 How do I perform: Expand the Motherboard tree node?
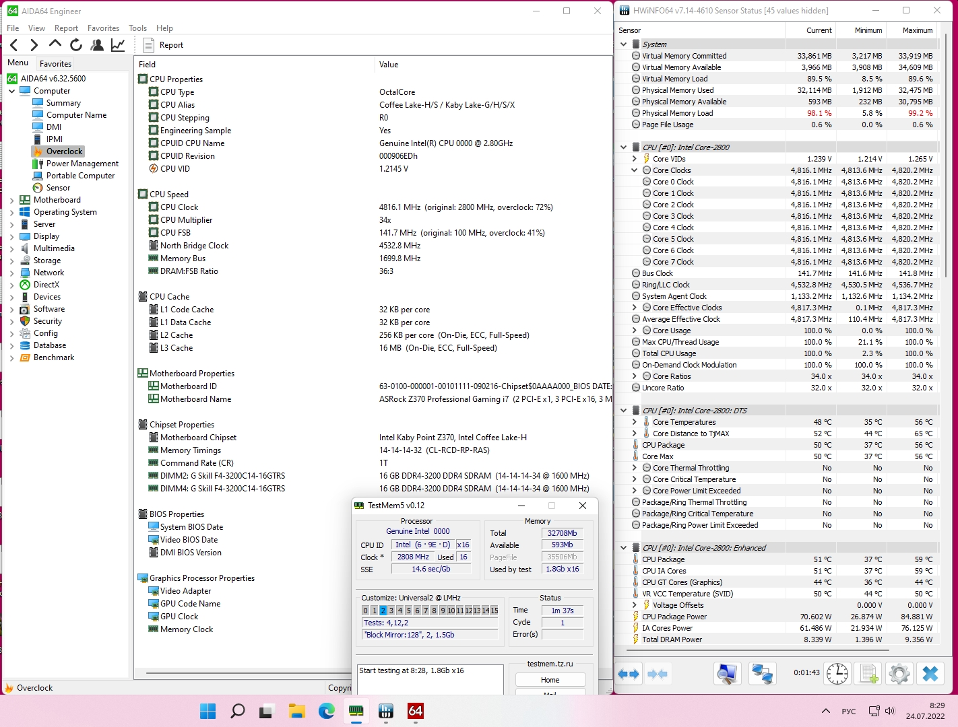[x=11, y=200]
